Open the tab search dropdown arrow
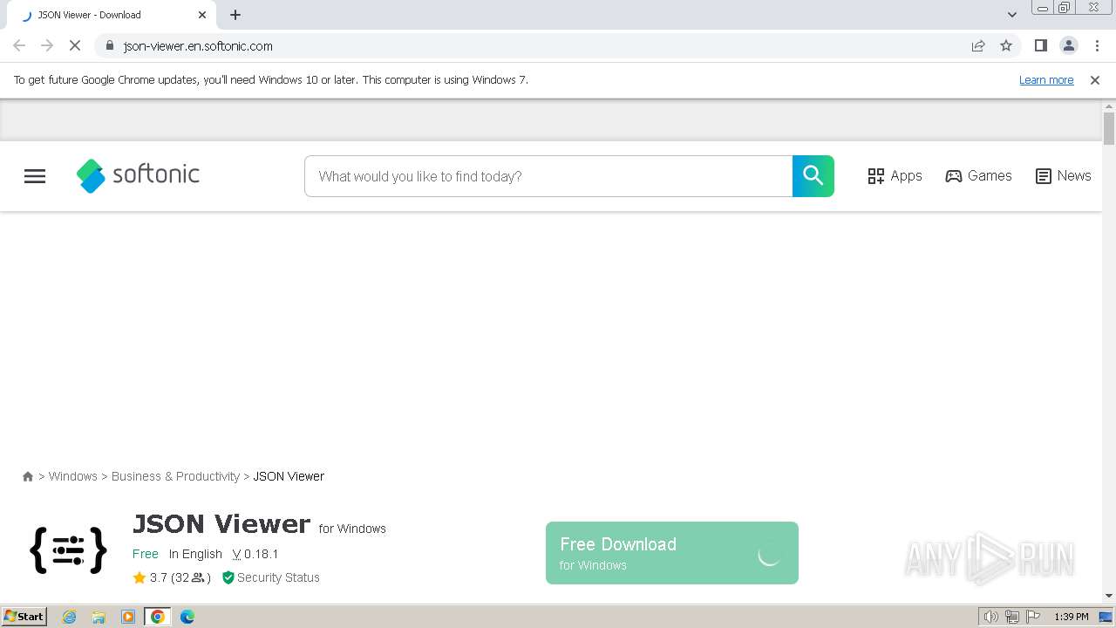The width and height of the screenshot is (1116, 628). pyautogui.click(x=1012, y=15)
